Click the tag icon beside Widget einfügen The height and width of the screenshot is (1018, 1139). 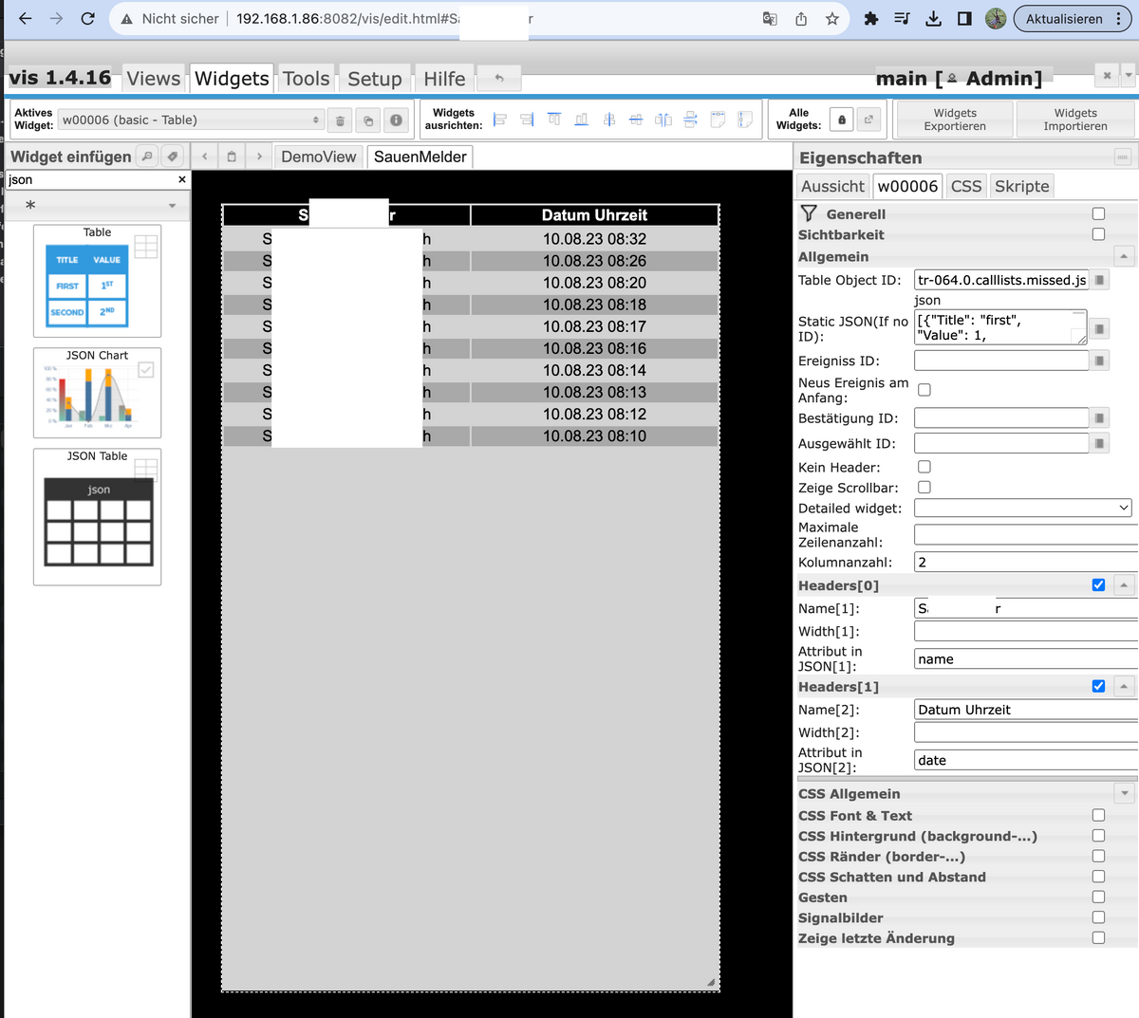172,157
